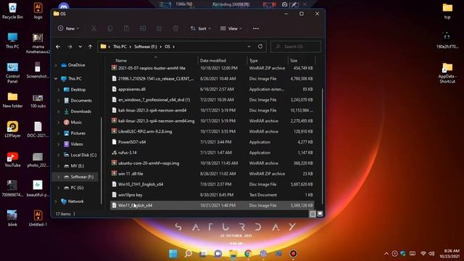The image size is (464, 261).
Task: Sort by the Size column header
Action: [x=294, y=60]
